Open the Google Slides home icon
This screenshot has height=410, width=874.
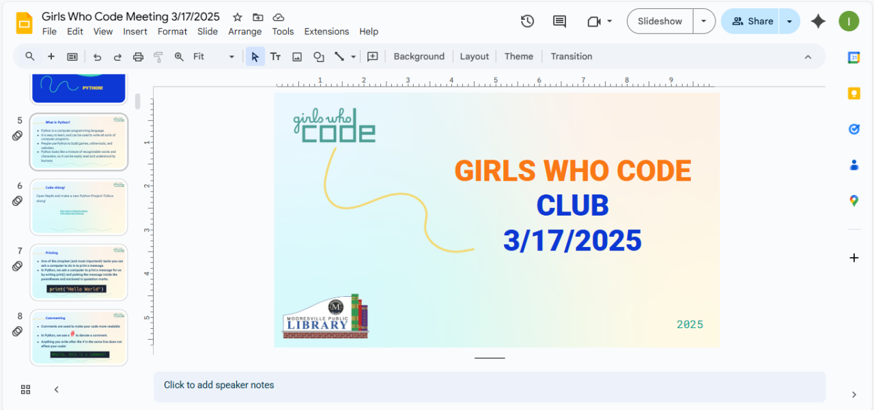[25, 23]
